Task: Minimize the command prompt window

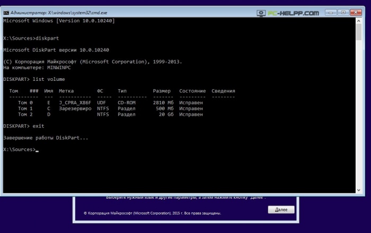Action: coord(332,11)
